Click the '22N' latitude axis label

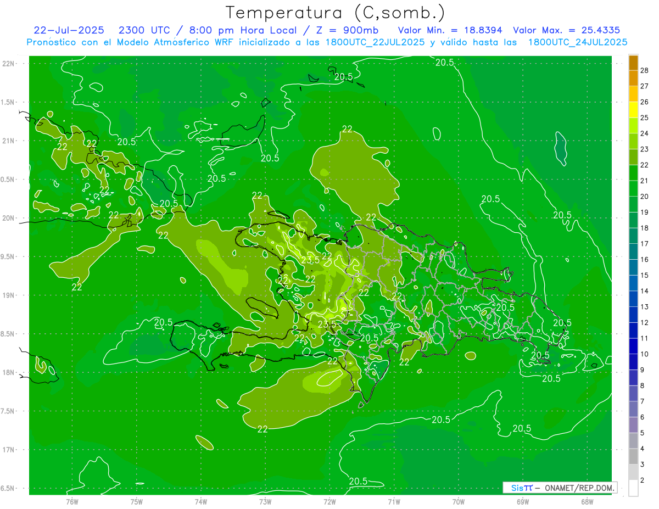click(9, 64)
